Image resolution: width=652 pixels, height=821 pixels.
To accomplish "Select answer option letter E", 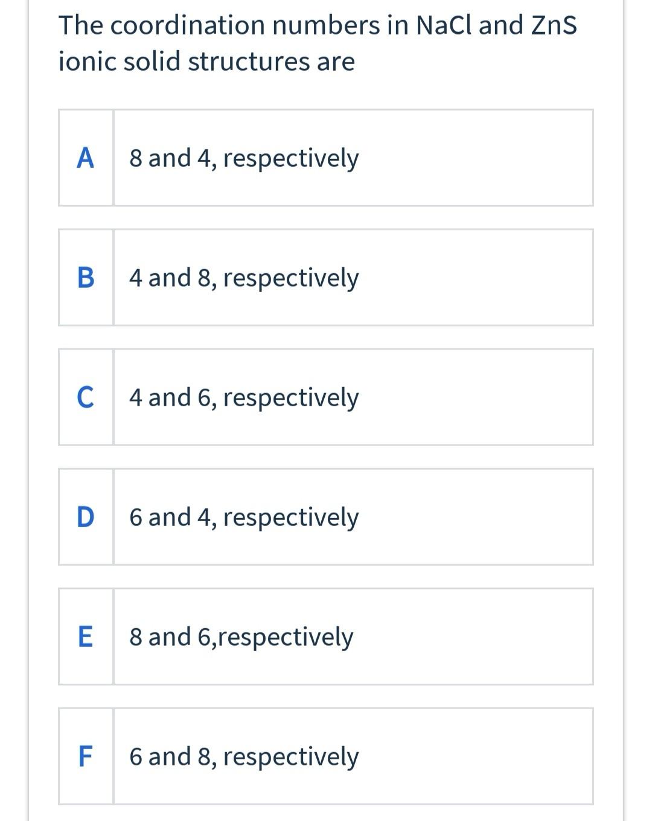I will [x=86, y=637].
